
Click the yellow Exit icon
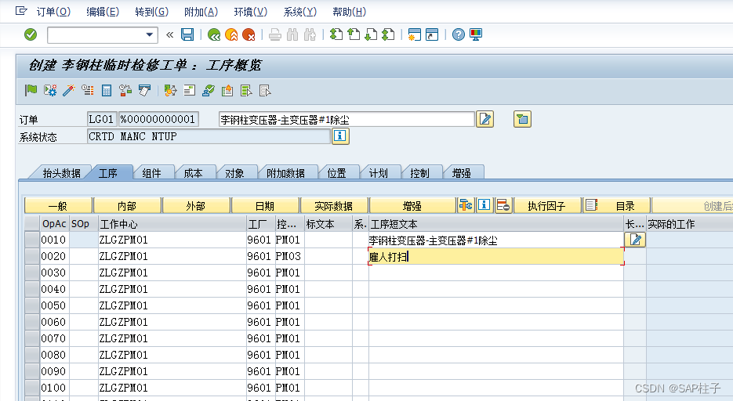(231, 34)
